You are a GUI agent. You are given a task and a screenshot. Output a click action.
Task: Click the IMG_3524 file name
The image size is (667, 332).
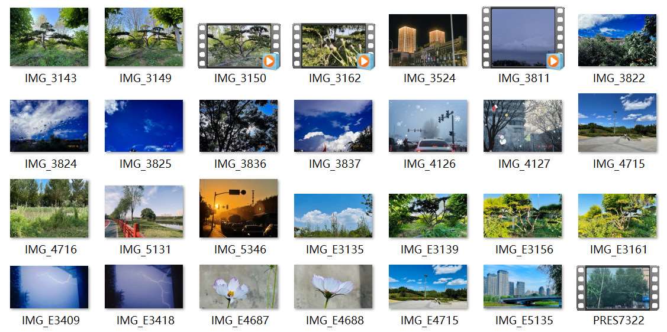pos(429,78)
